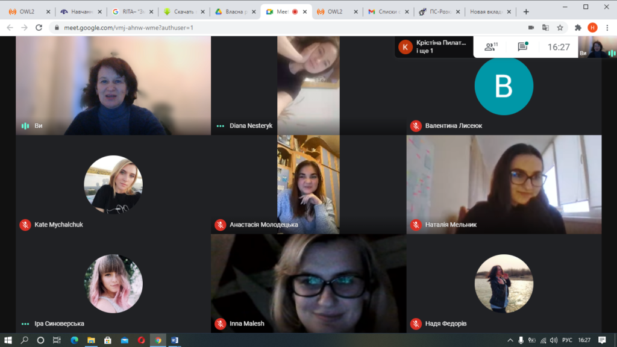Click the translate page icon
Viewport: 617px width, 347px height.
(x=545, y=28)
